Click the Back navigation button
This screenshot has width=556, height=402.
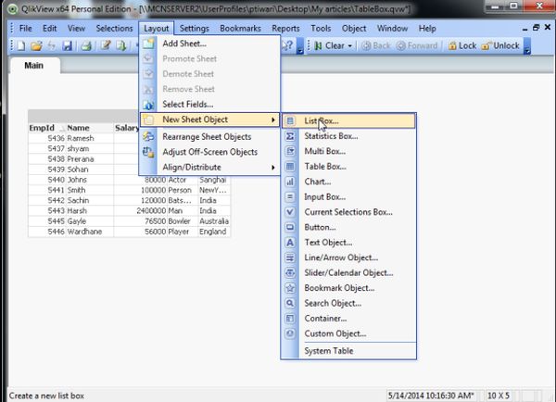(x=376, y=45)
